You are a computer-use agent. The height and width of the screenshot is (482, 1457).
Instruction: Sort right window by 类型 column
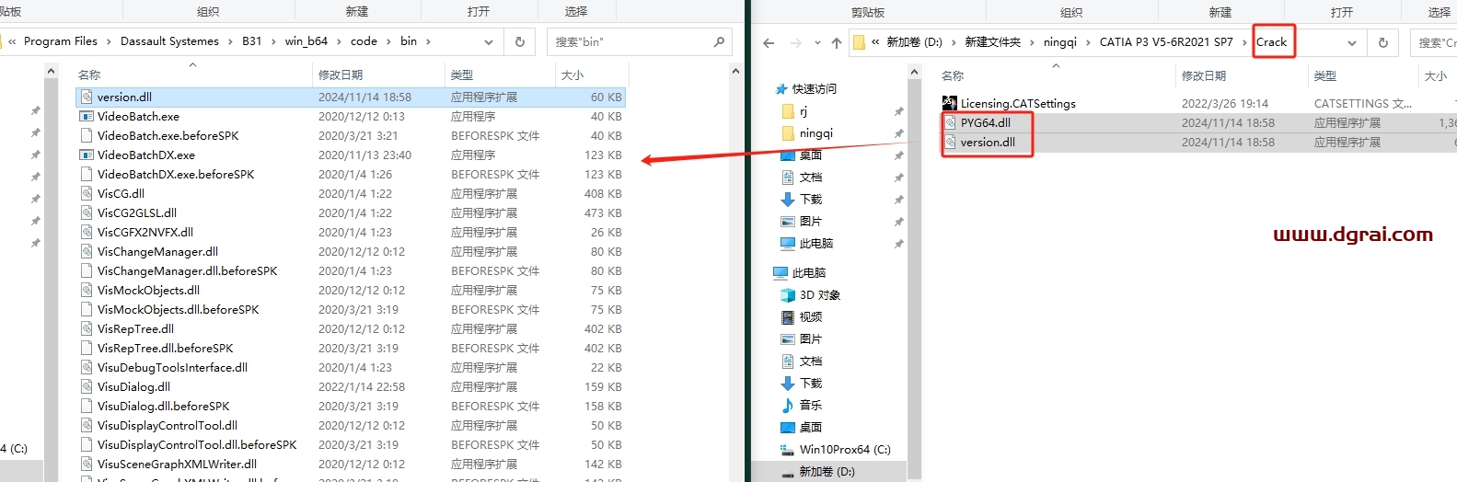coord(1325,75)
